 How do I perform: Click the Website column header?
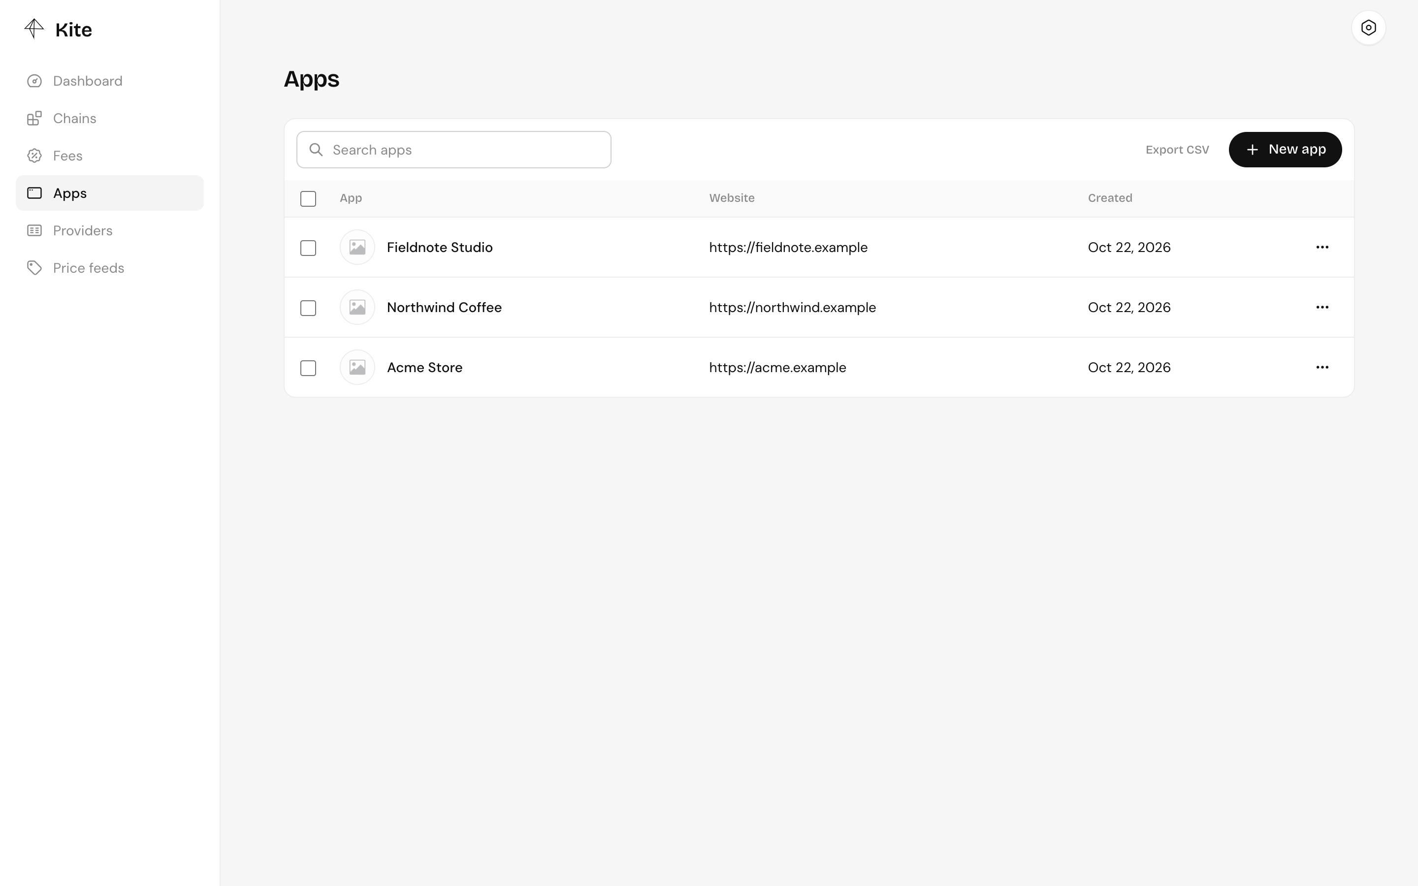[x=732, y=198]
